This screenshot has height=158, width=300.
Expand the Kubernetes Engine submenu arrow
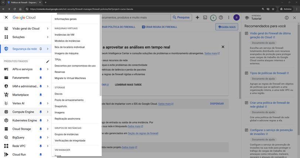coord(48,120)
